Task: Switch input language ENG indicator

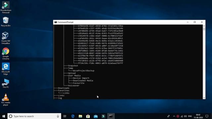Action: click(190, 116)
